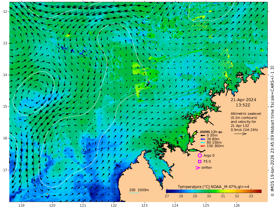The width and height of the screenshot is (274, 211).
Task: Click the longitude axis label 119
Action: (21, 206)
